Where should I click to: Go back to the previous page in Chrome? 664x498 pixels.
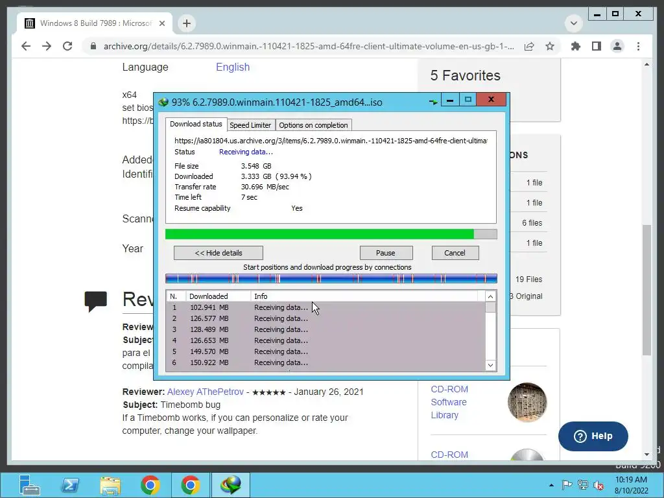tap(26, 46)
